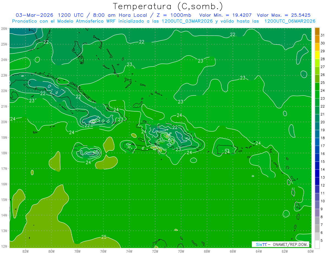
Task: Click the "82W" longitude axis label
Action: point(25,251)
